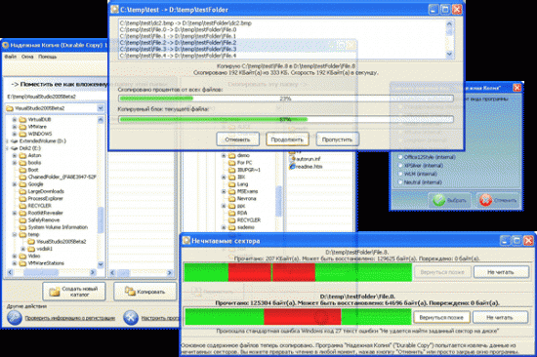
Task: Click the blue tools icon next to Настроить link
Action: coord(131,318)
